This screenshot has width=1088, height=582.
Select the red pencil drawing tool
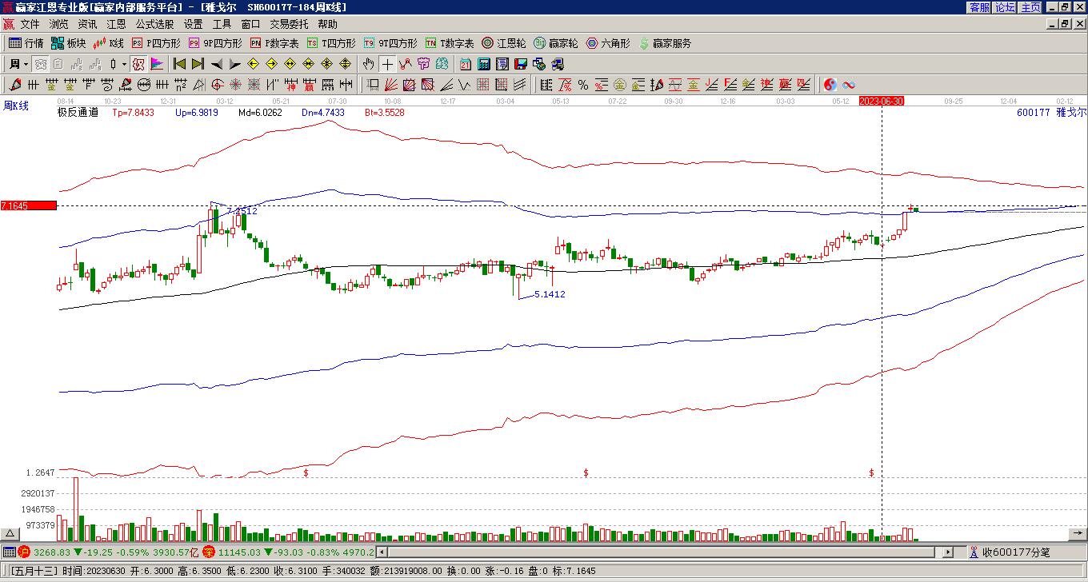[x=15, y=85]
